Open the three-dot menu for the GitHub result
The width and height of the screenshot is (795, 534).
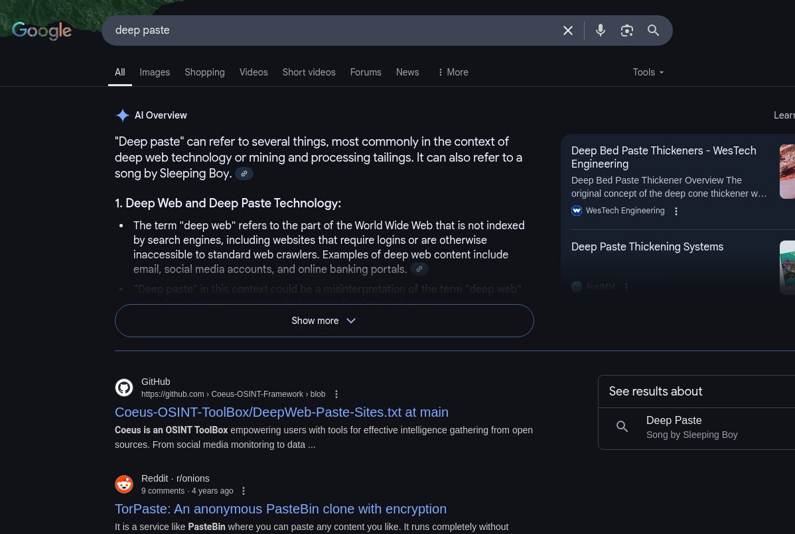tap(336, 394)
